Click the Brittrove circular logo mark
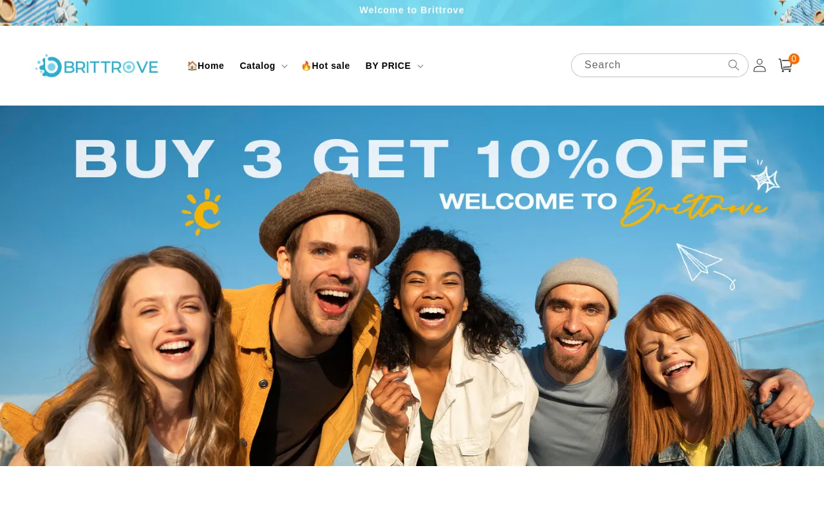 49,66
